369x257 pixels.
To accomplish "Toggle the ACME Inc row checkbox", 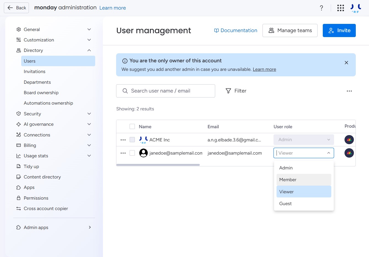I will point(132,140).
